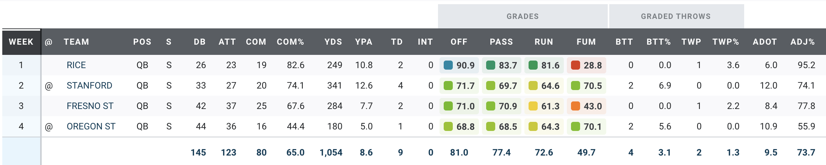The width and height of the screenshot is (826, 165).
Task: Sort by the PASS grade column
Action: 501,42
